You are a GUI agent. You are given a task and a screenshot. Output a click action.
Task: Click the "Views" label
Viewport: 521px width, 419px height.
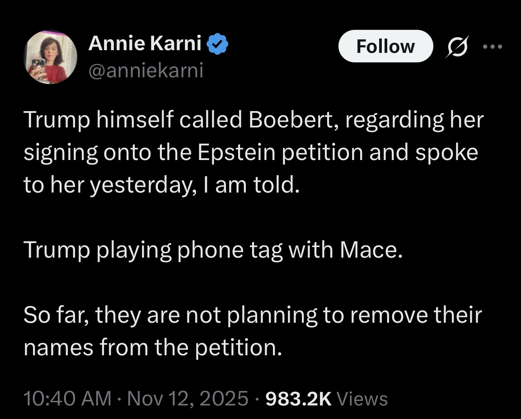point(362,398)
